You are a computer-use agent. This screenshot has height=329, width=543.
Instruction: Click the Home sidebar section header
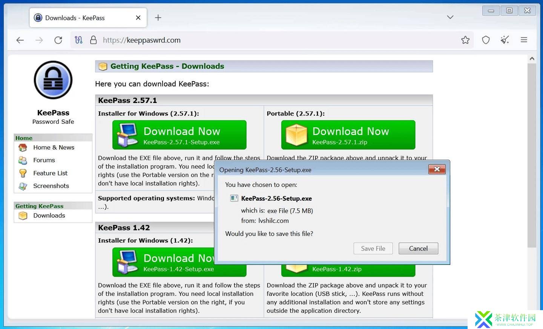(x=53, y=138)
